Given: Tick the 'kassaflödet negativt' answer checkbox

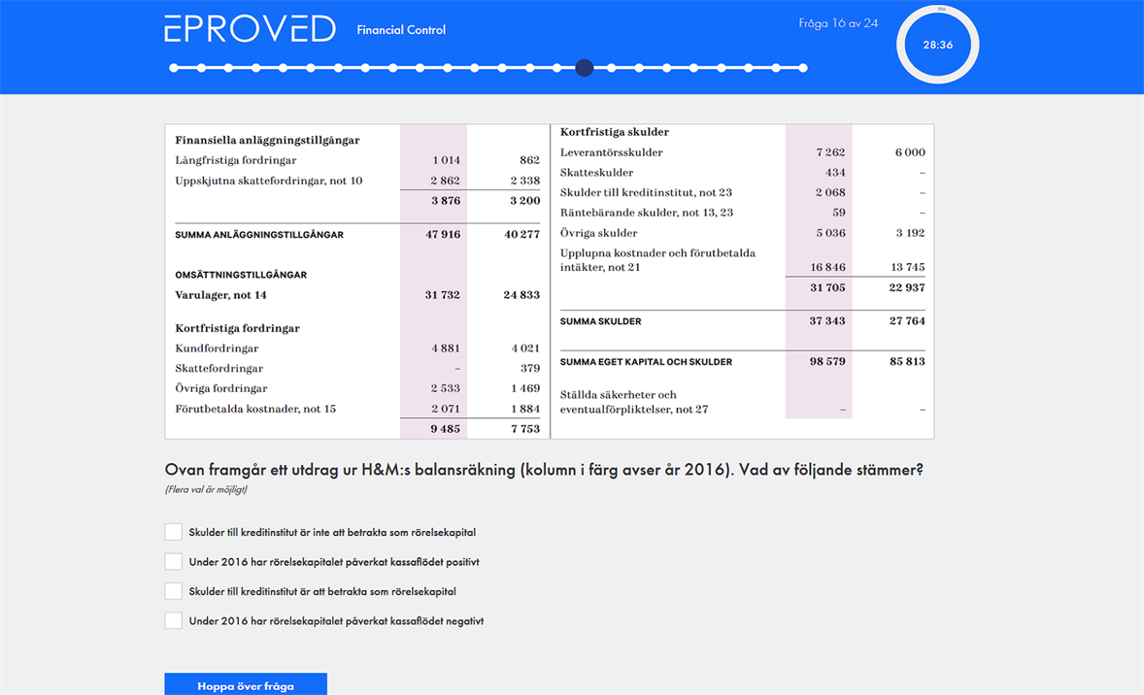Looking at the screenshot, I should click(x=174, y=621).
